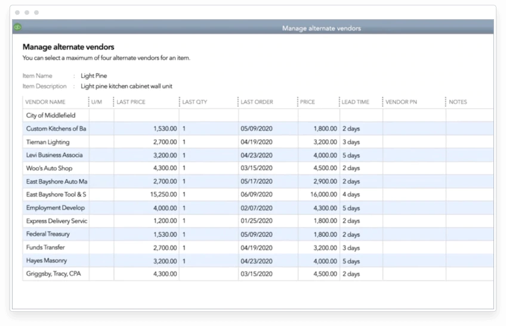Image resolution: width=506 pixels, height=326 pixels.
Task: Click the Notes column header
Action: click(x=458, y=102)
